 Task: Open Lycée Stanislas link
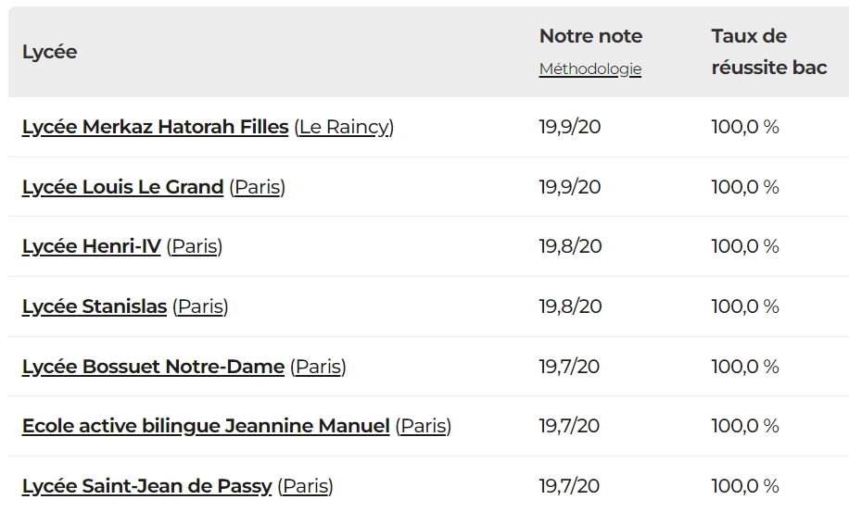pyautogui.click(x=94, y=306)
